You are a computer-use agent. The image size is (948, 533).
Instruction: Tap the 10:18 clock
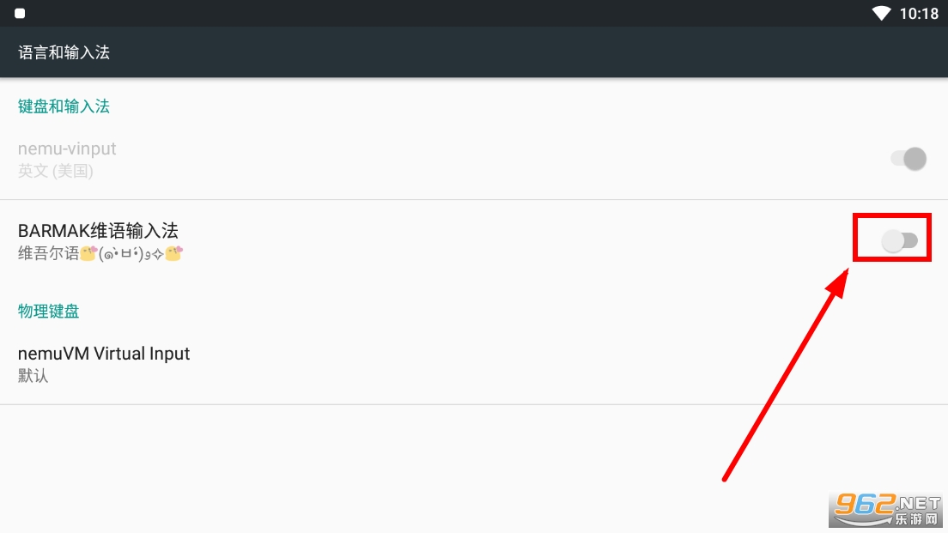[919, 14]
